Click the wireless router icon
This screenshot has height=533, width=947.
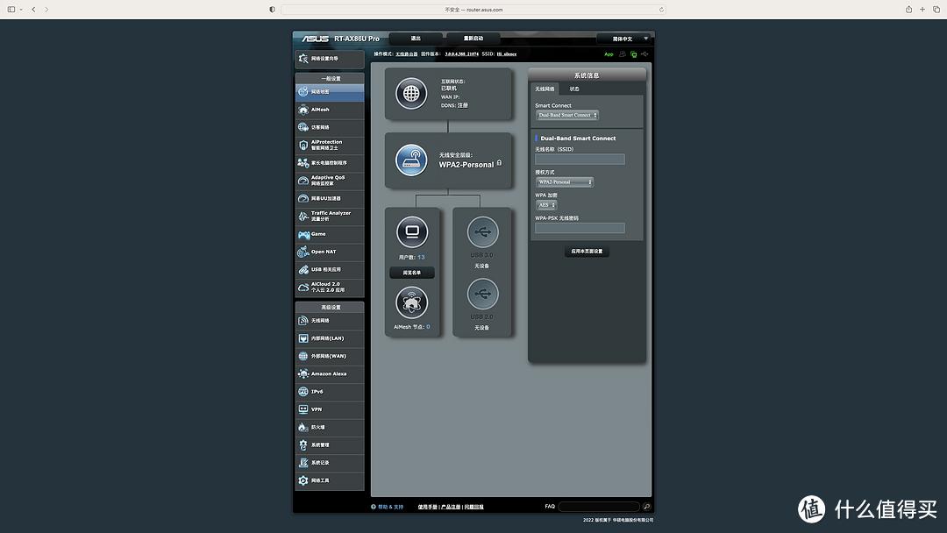click(x=411, y=160)
